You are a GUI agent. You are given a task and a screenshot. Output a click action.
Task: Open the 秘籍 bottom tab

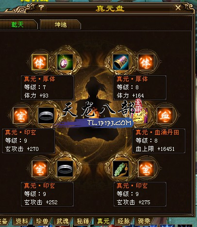click(x=83, y=221)
